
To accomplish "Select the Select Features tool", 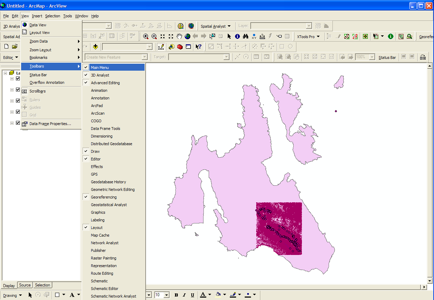I will tap(212, 36).
